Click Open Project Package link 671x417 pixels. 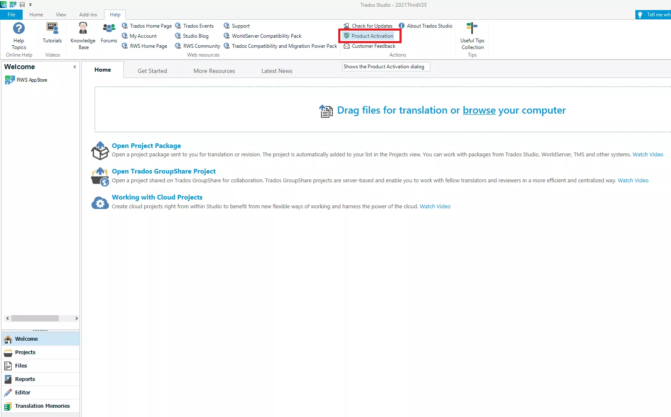(146, 146)
